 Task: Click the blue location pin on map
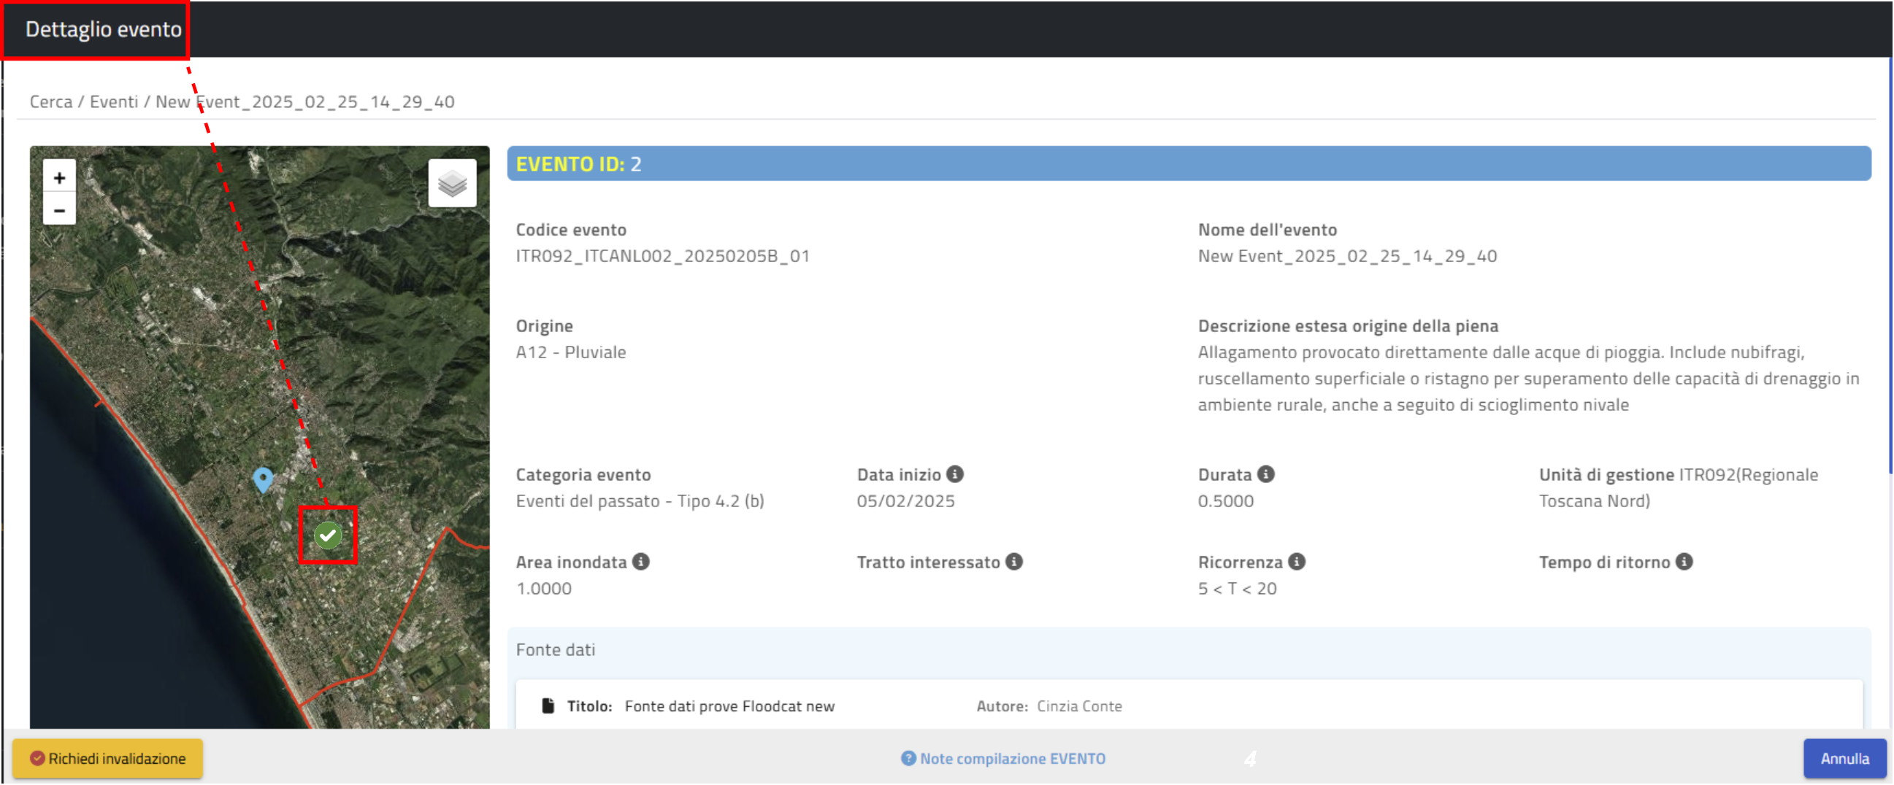coord(262,479)
